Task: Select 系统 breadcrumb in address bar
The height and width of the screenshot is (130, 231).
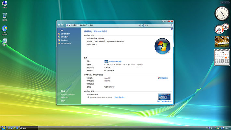Action: (91, 25)
